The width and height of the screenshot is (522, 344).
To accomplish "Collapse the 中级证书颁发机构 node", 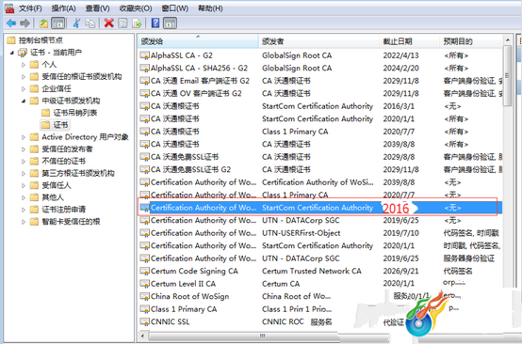I will (x=24, y=101).
